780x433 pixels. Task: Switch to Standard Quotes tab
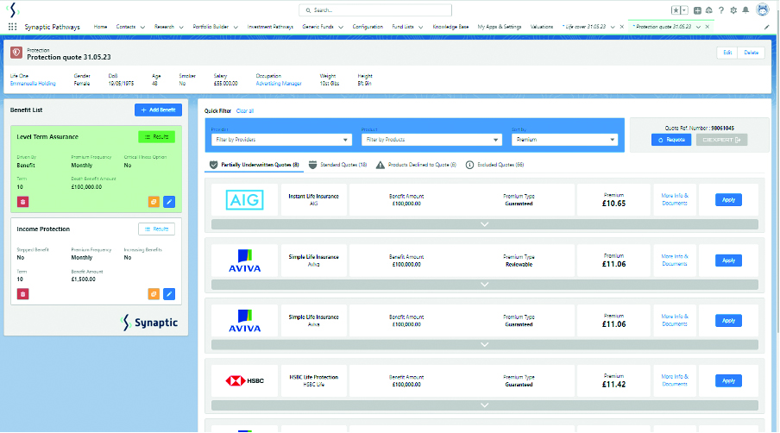pos(337,165)
